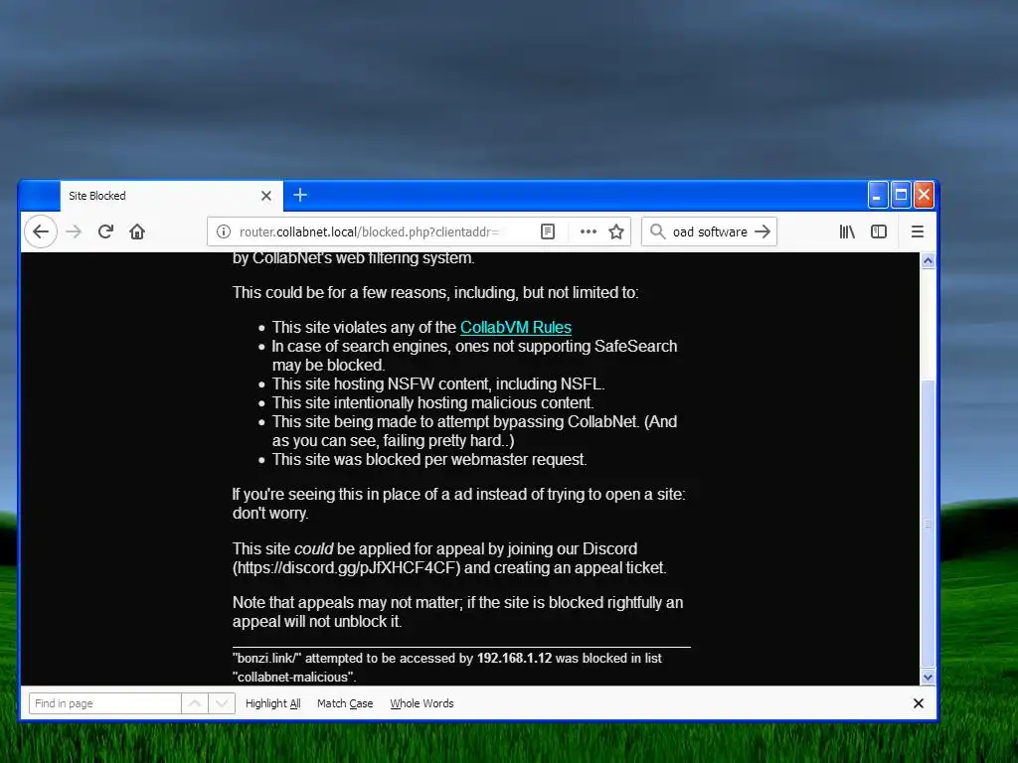Screen dimensions: 1018x763
Task: Toggle Highlight All in find bar
Action: [x=272, y=703]
